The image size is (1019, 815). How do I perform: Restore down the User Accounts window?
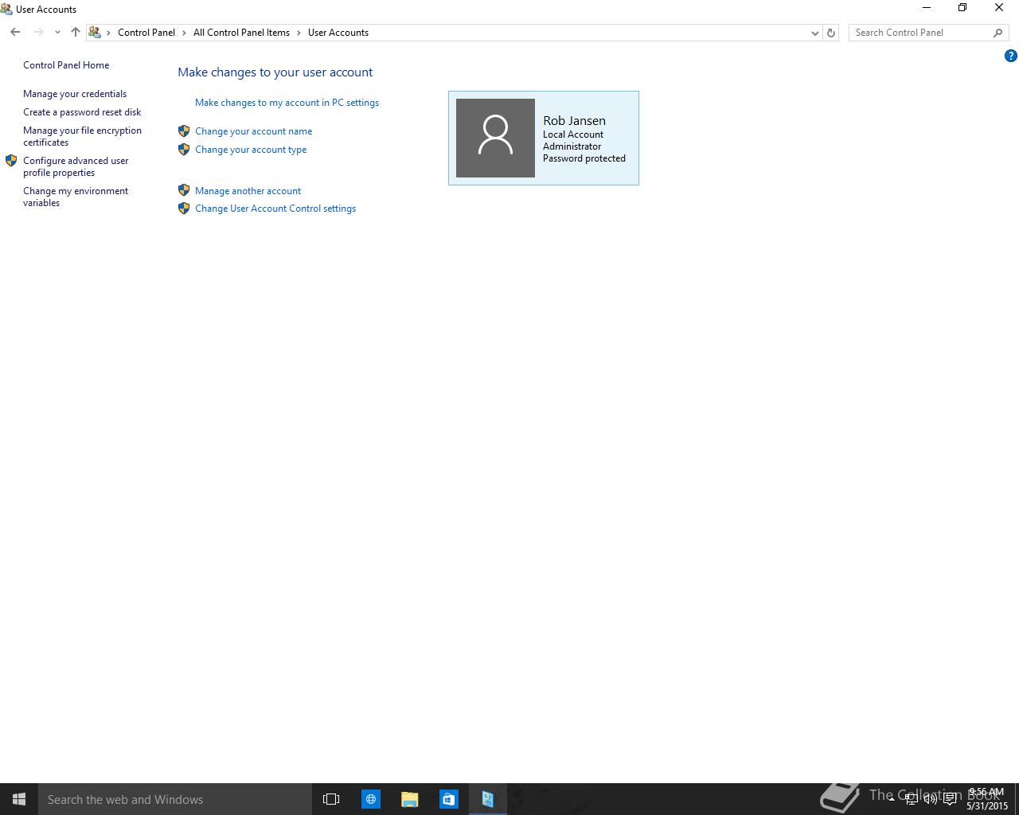click(962, 8)
